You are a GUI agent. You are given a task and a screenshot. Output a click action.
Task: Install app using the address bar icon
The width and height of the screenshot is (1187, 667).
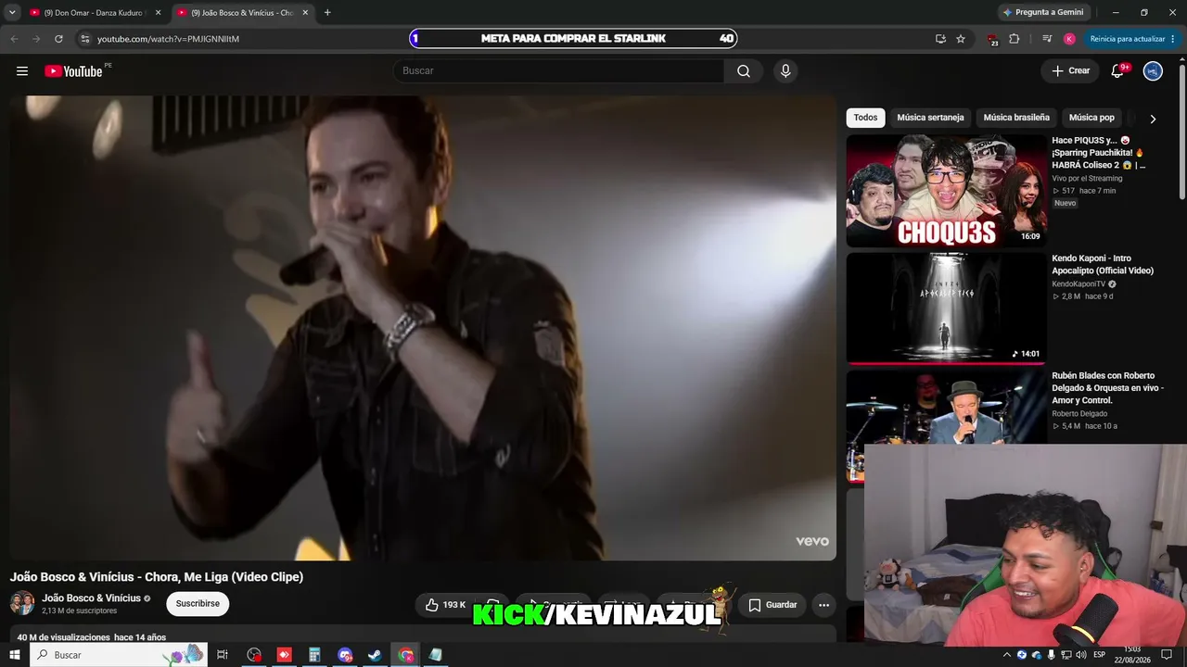coord(940,39)
